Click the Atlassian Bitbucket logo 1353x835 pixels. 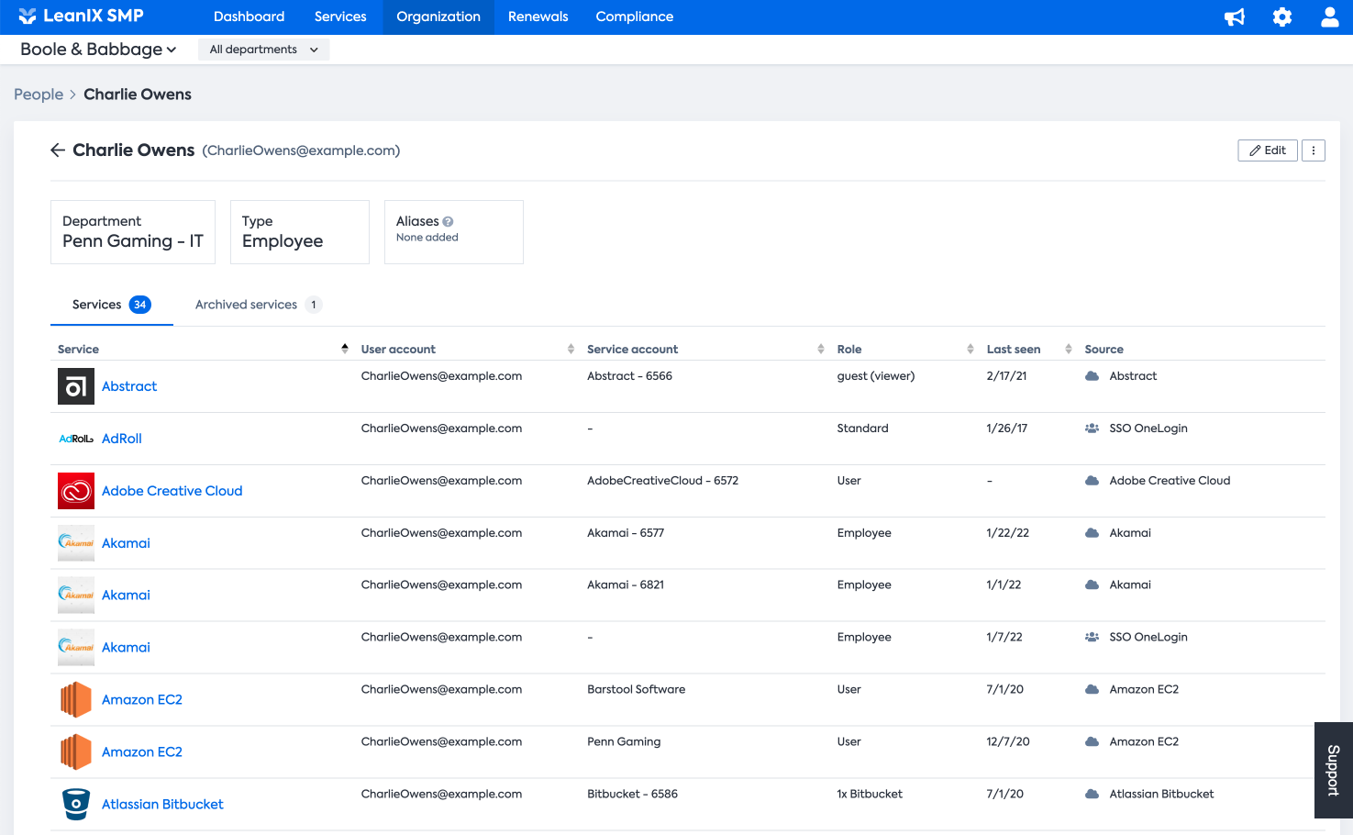(x=76, y=805)
